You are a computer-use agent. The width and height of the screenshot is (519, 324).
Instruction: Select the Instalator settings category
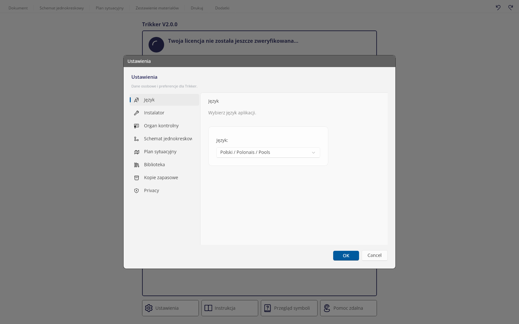pos(164,113)
